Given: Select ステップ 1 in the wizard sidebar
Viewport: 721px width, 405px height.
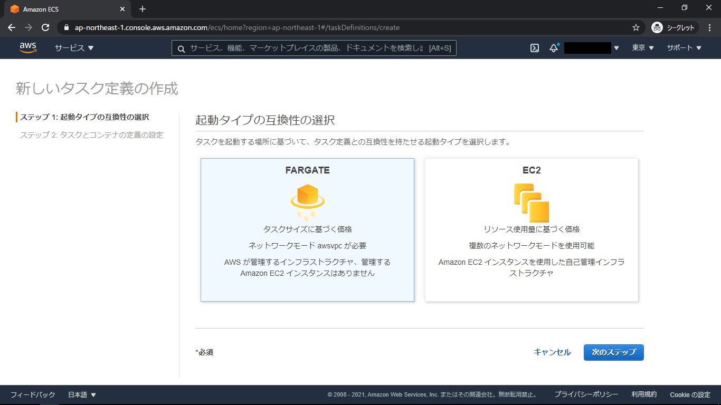Looking at the screenshot, I should tap(84, 117).
